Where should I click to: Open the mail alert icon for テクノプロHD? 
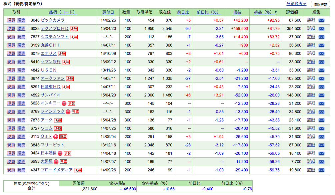pos(321,29)
